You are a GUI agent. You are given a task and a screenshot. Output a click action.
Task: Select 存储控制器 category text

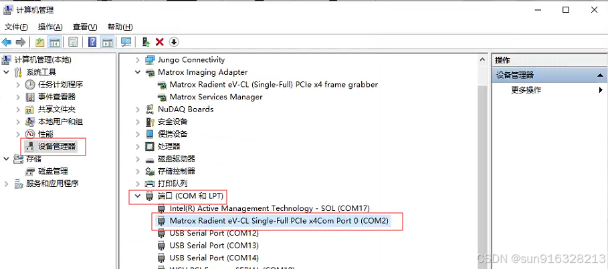[x=177, y=171]
